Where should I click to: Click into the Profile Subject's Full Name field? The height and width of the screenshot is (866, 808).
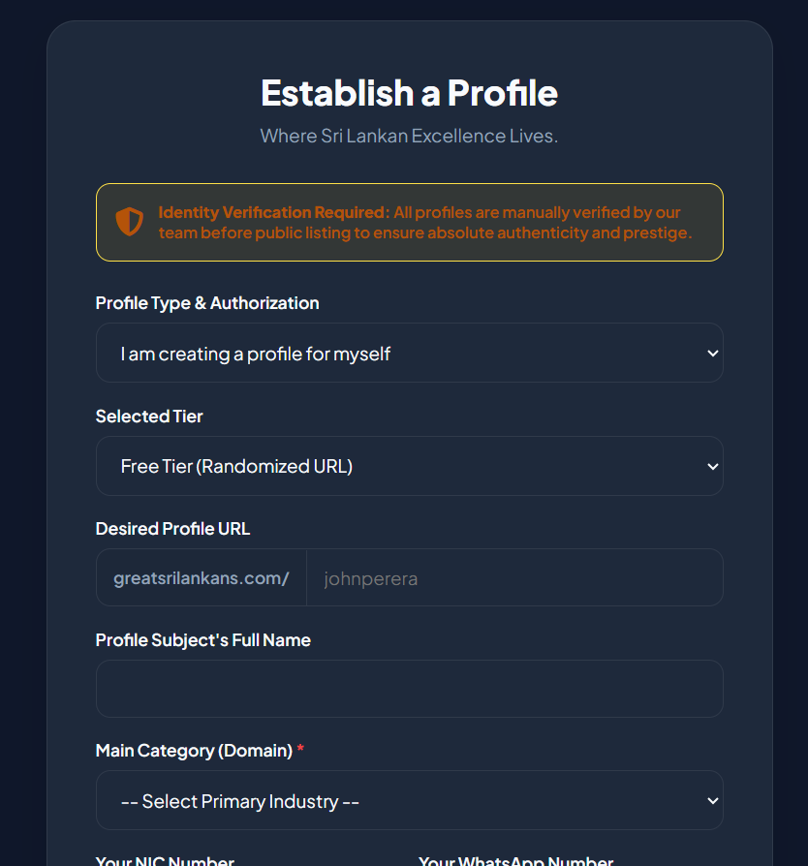click(x=409, y=689)
